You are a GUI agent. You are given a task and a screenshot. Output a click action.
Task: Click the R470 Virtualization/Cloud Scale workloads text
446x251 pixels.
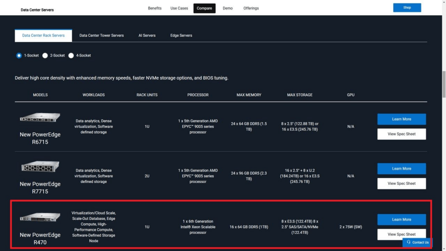(x=94, y=227)
